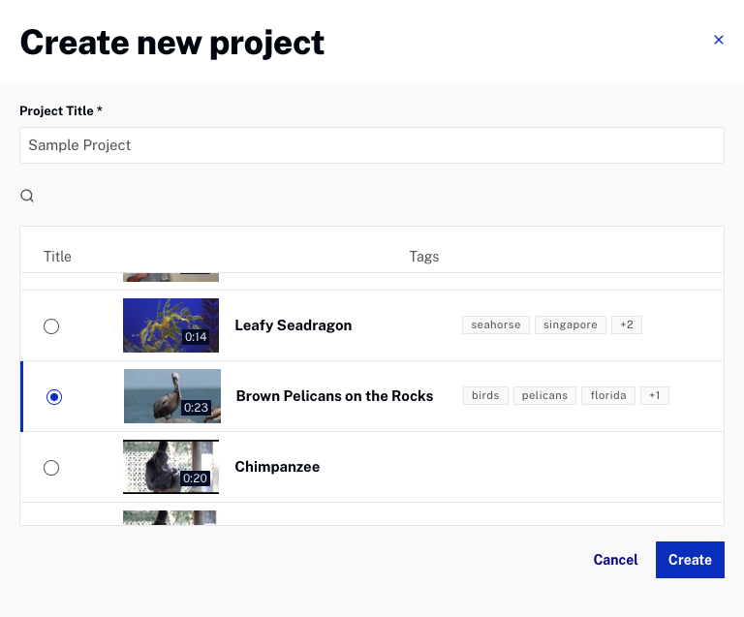Click the pelicans tag
Viewport: 744px width, 617px height.
pyautogui.click(x=544, y=396)
